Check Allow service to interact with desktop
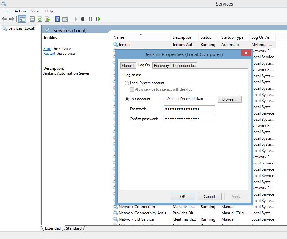Viewport: 287px width, 239px height. click(x=132, y=89)
